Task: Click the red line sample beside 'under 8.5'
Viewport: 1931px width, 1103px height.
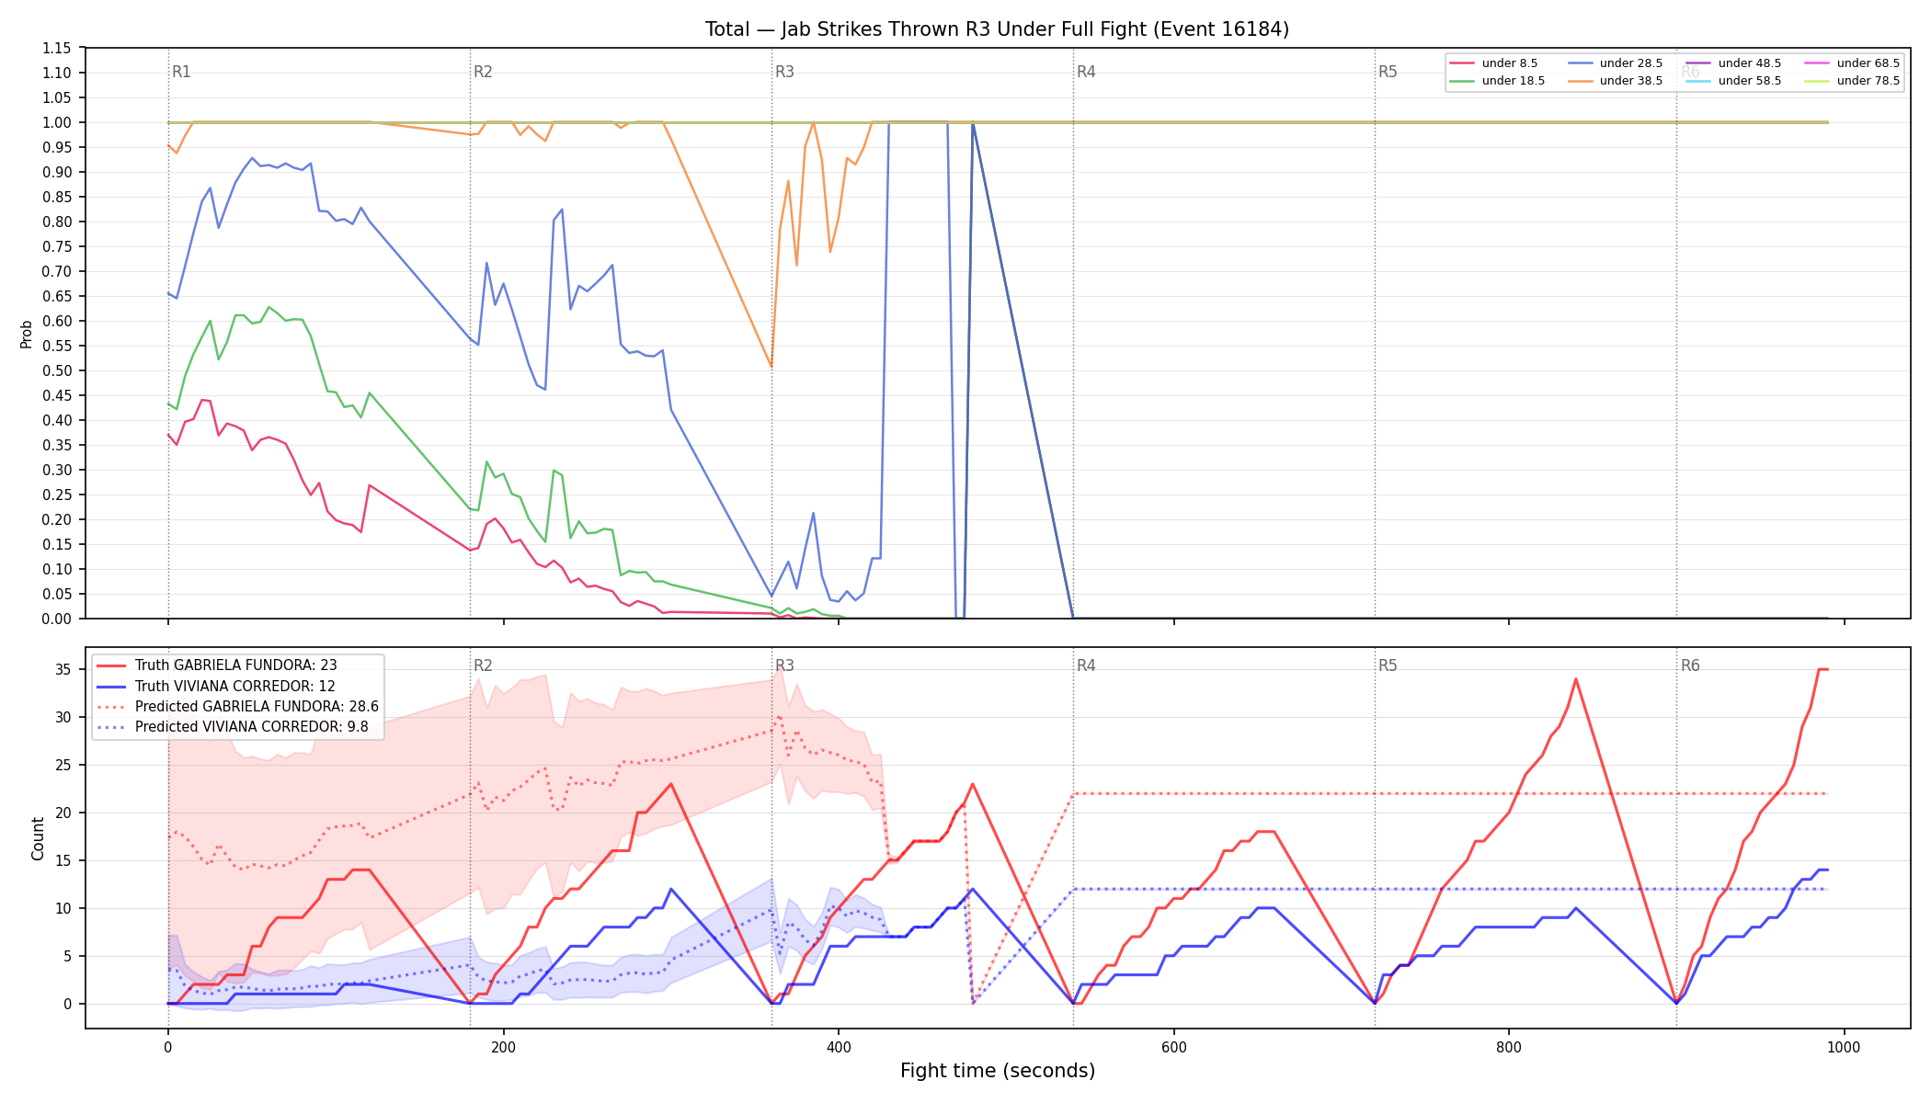Action: click(x=1462, y=63)
